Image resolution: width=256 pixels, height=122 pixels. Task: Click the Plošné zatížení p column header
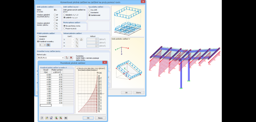pyautogui.click(x=57, y=71)
